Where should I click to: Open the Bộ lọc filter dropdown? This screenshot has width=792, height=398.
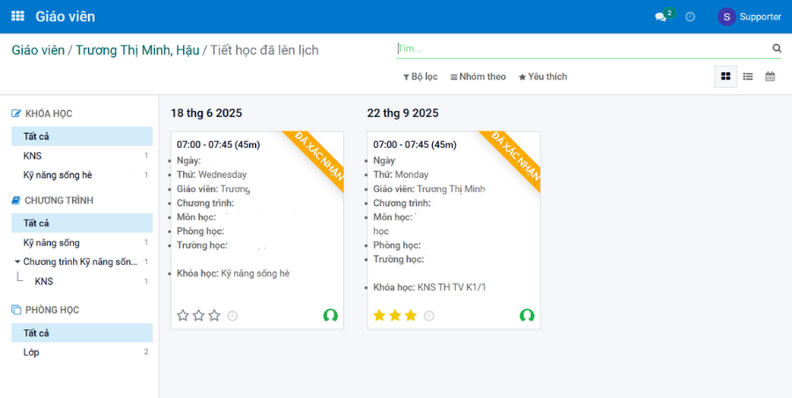coord(421,77)
